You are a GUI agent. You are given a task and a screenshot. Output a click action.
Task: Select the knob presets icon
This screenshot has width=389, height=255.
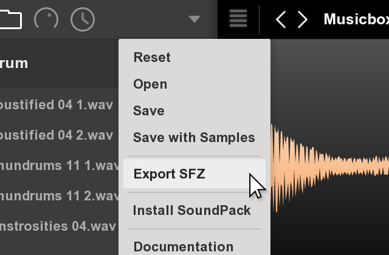click(46, 19)
